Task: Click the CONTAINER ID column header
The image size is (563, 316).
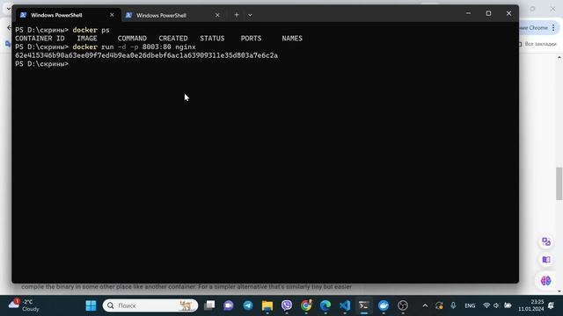Action: click(x=40, y=39)
